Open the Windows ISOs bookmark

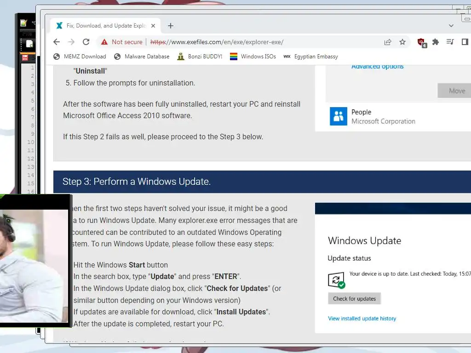253,57
